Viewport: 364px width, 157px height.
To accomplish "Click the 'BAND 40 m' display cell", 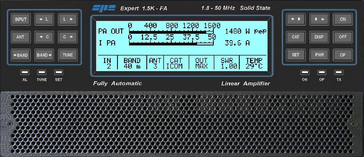I will (132, 63).
